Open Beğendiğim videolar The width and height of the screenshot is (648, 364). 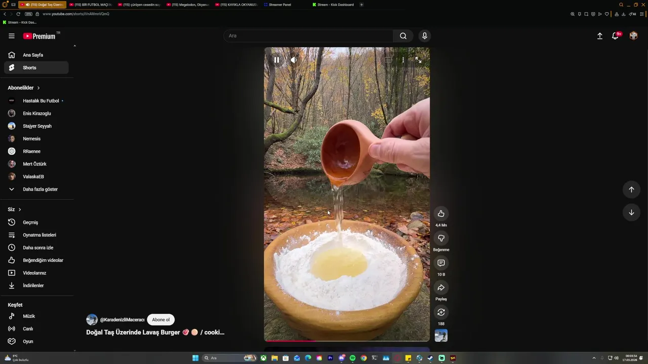pos(36,260)
